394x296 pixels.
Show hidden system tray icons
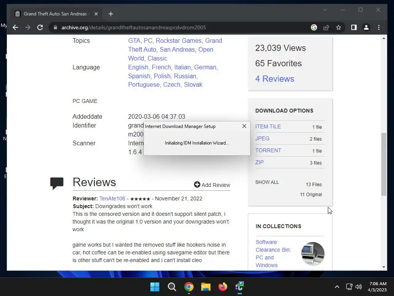pyautogui.click(x=337, y=287)
